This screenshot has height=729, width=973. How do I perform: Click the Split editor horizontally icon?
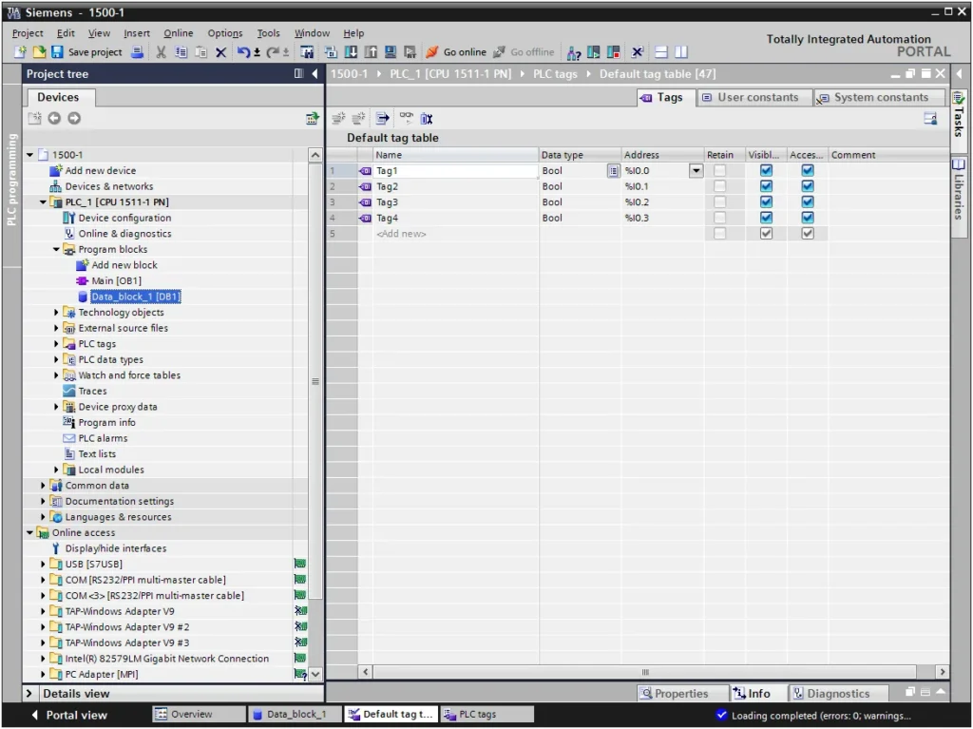(x=661, y=52)
